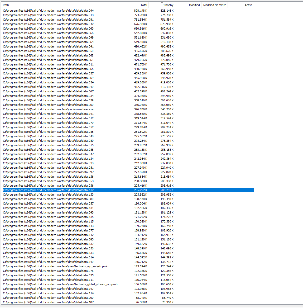Viewport: 303px width, 308px height.
Task: Select the data.075 file row
Action: click(128, 145)
